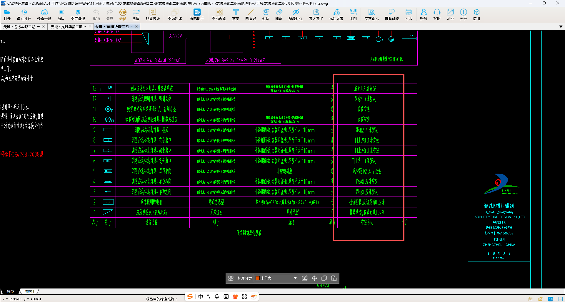Open the 快看云盘 cloud drive
This screenshot has width=565, height=302.
pyautogui.click(x=44, y=14)
